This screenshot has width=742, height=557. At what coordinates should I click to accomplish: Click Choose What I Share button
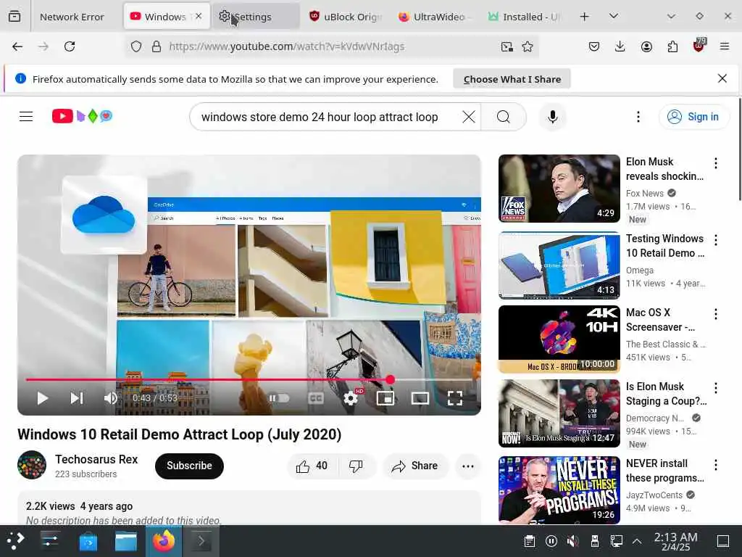coord(512,79)
